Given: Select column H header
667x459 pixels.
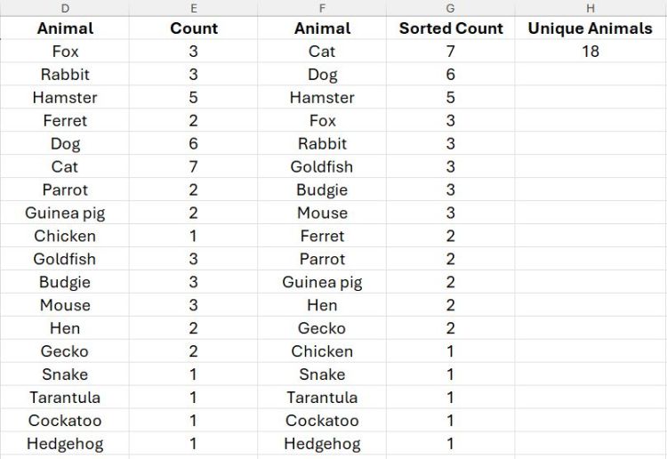Looking at the screenshot, I should click(590, 8).
